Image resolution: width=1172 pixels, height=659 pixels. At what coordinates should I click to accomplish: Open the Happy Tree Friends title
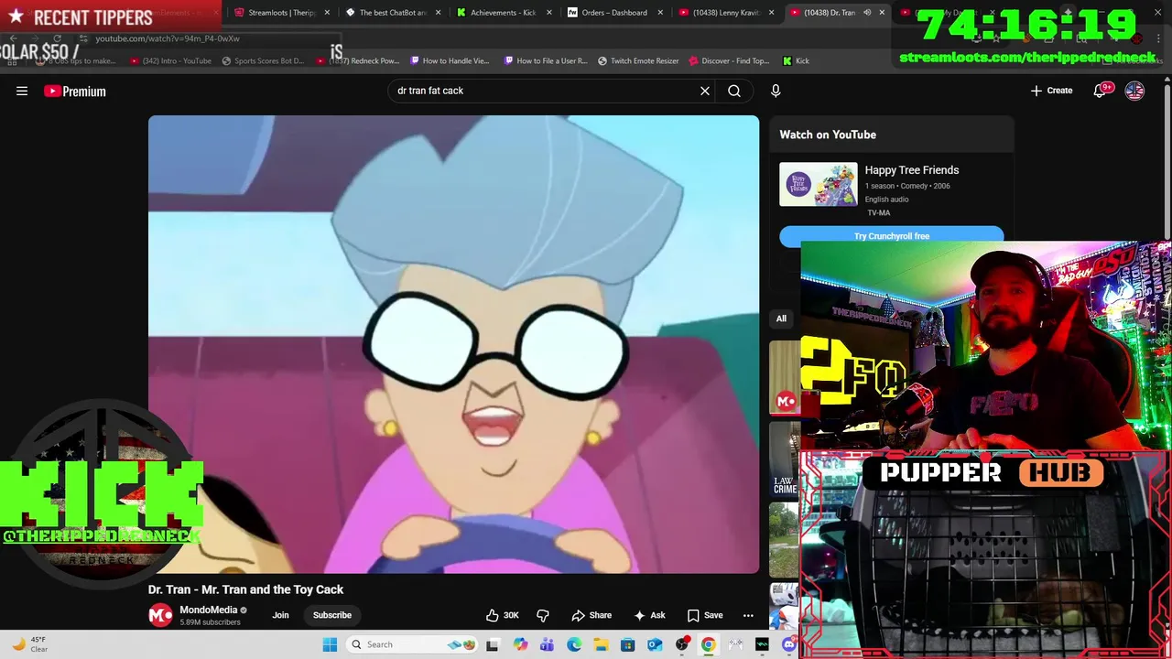pyautogui.click(x=912, y=170)
